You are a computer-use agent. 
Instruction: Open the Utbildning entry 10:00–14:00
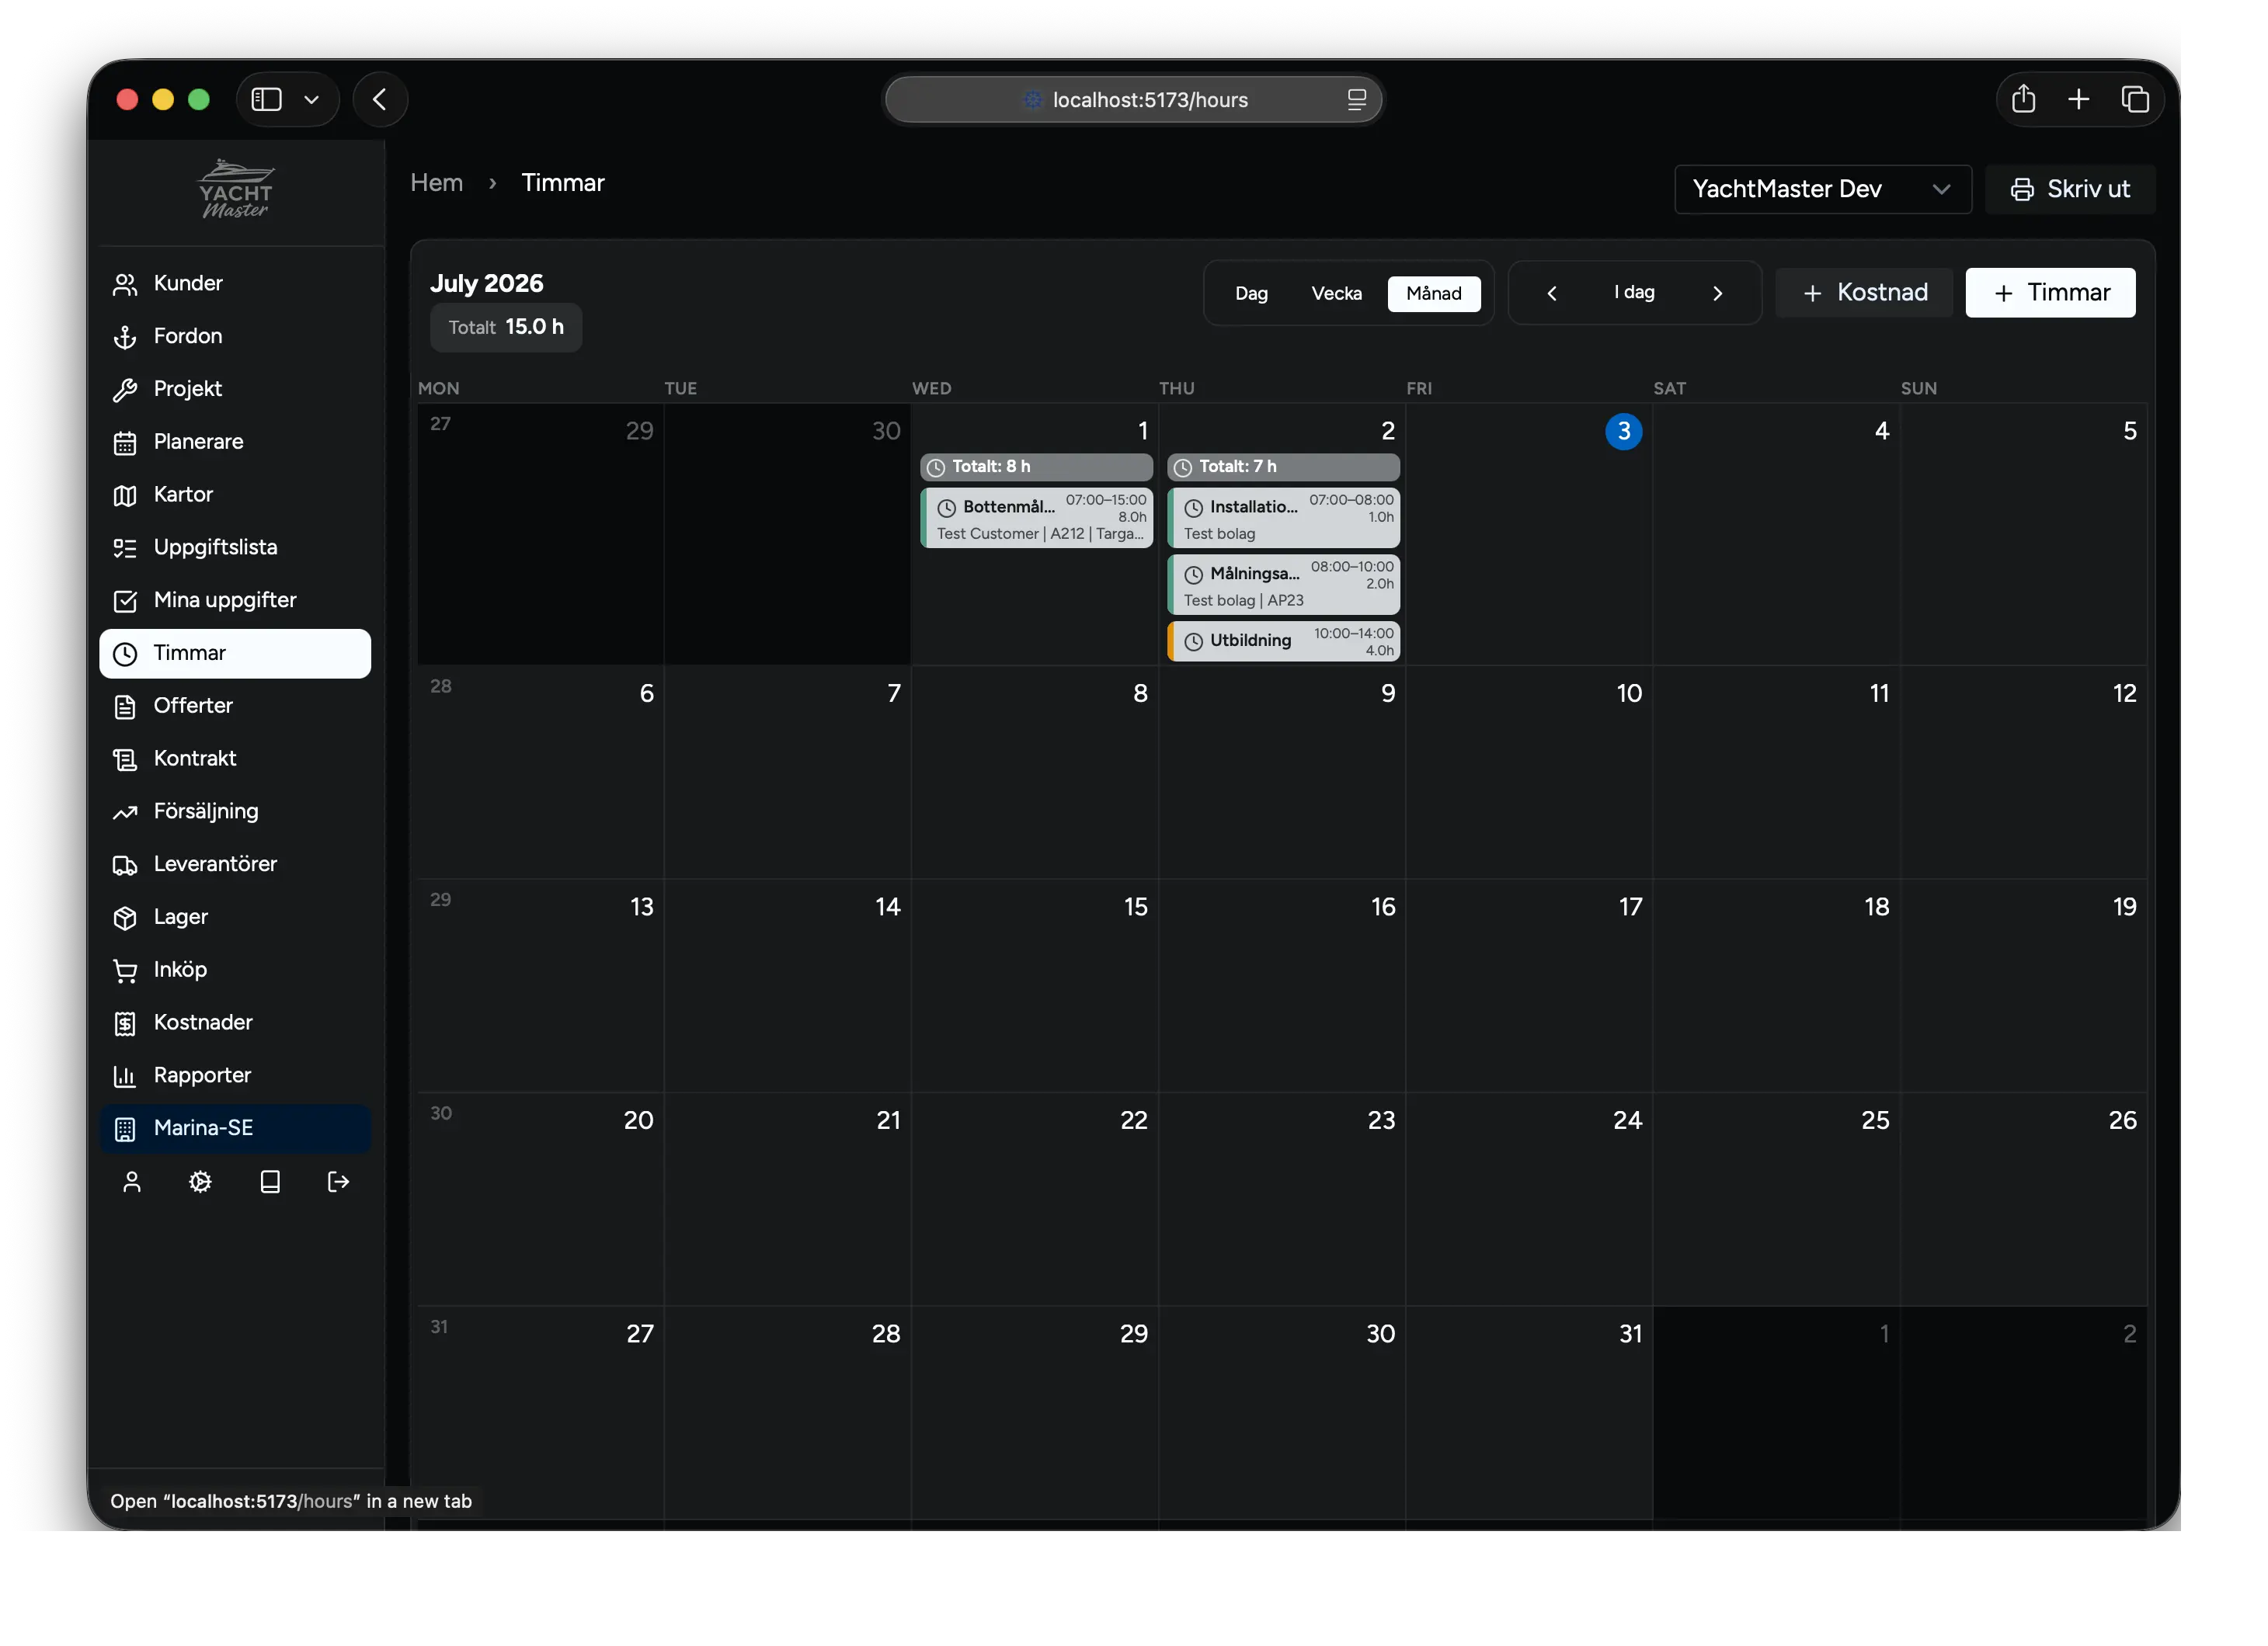1284,641
